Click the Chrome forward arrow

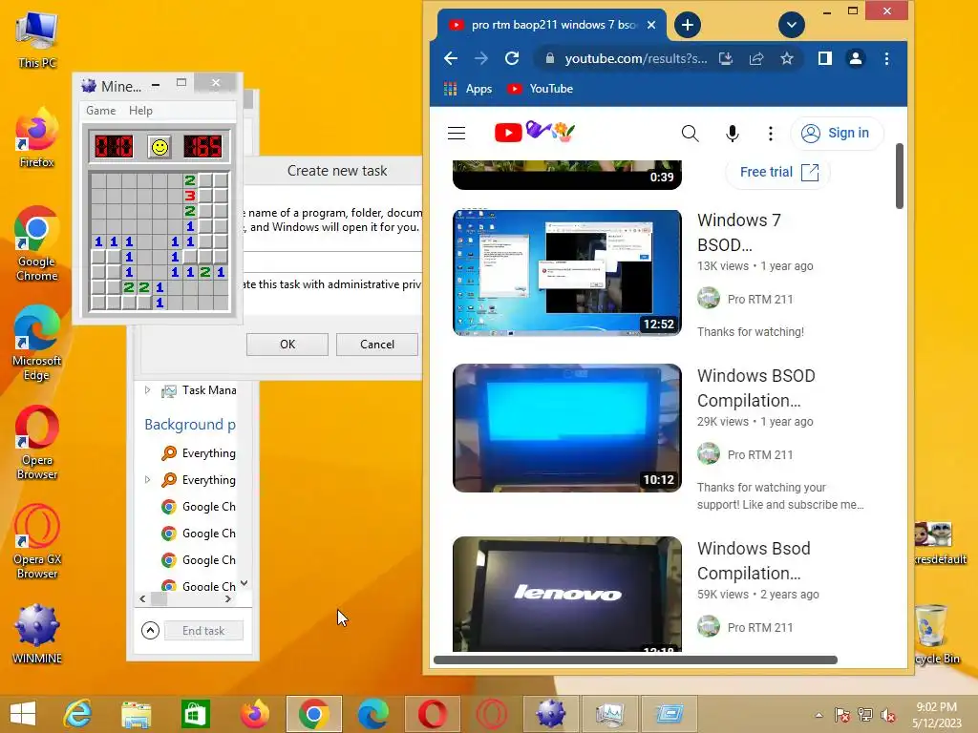pyautogui.click(x=481, y=58)
